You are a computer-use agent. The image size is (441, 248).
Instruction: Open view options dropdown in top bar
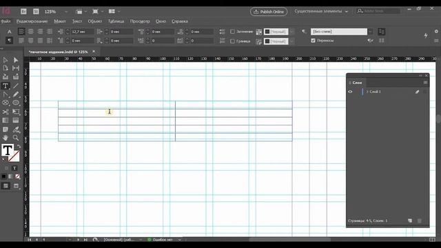(x=81, y=12)
